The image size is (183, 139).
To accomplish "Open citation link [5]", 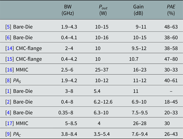I will tap(8, 27).
